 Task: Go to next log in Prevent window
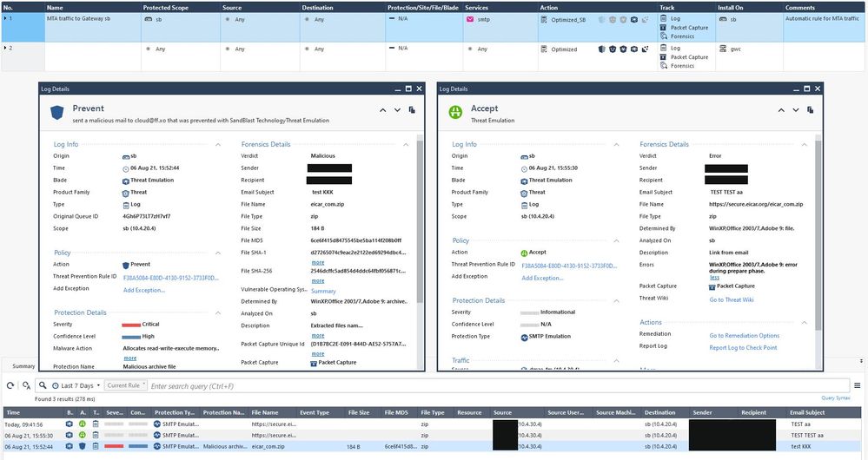point(397,110)
